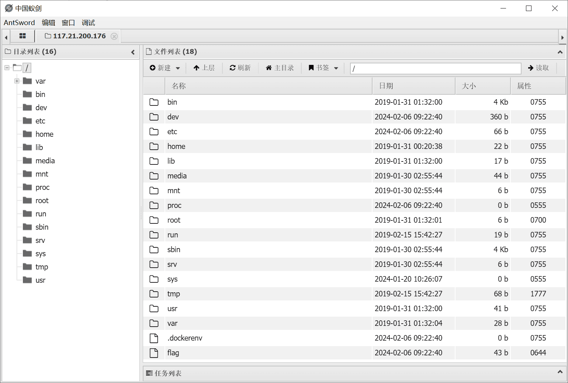Image resolution: width=568 pixels, height=383 pixels.
Task: Open the 调试 menu
Action: click(x=88, y=23)
